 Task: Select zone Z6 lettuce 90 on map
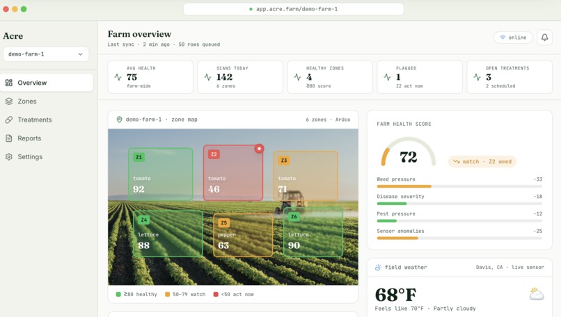tap(313, 232)
